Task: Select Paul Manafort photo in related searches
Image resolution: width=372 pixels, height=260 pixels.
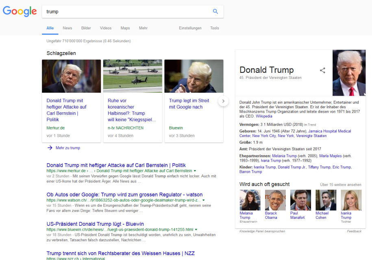Action: click(300, 200)
